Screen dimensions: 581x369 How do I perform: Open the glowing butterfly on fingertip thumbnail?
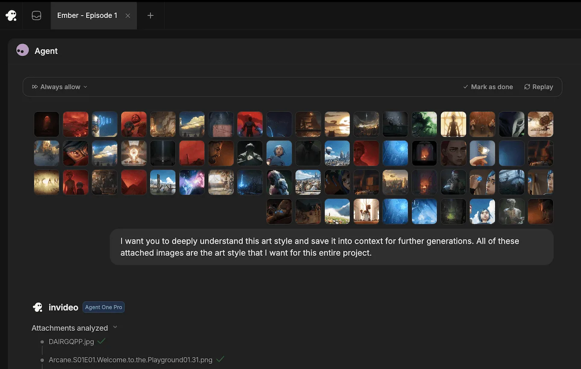click(x=482, y=153)
